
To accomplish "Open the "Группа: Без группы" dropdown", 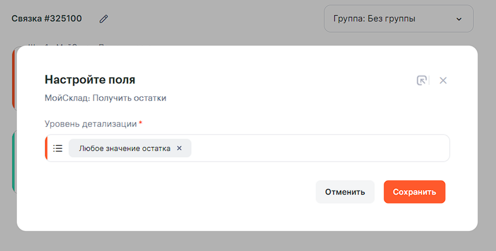I will 398,19.
